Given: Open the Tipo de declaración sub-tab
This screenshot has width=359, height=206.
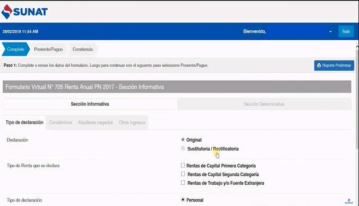Looking at the screenshot, I should point(25,123).
